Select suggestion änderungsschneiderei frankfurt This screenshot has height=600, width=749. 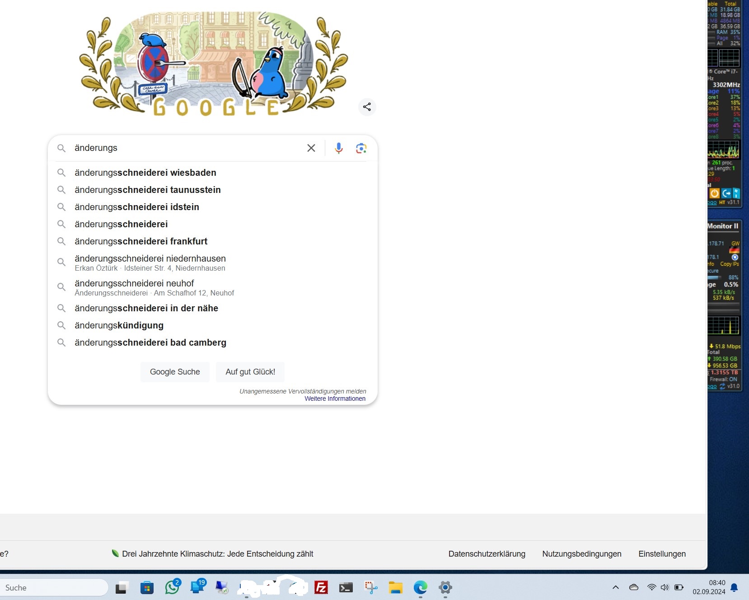213,241
